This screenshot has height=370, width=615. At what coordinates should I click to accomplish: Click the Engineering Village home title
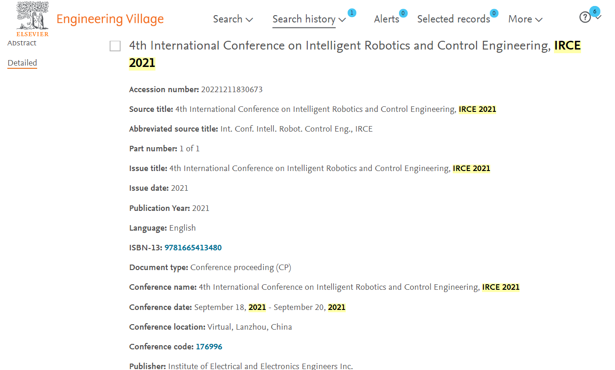pyautogui.click(x=110, y=19)
